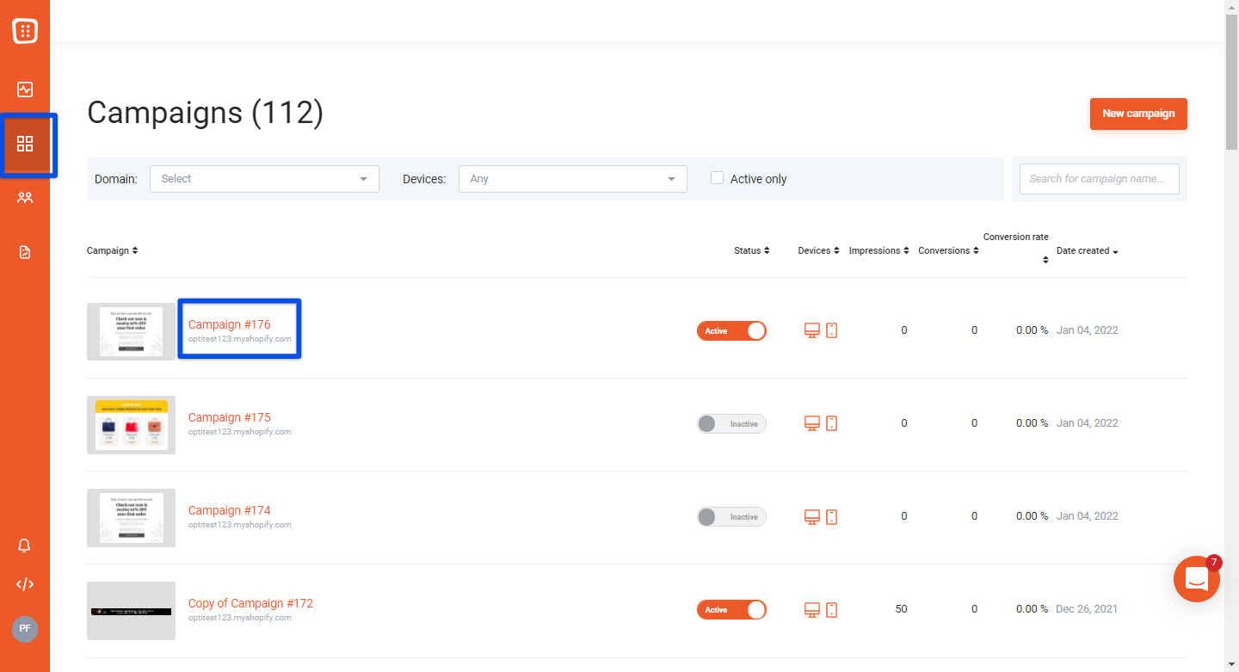Expand the Domain select dropdown
Screen dimensions: 1239x672
264,179
